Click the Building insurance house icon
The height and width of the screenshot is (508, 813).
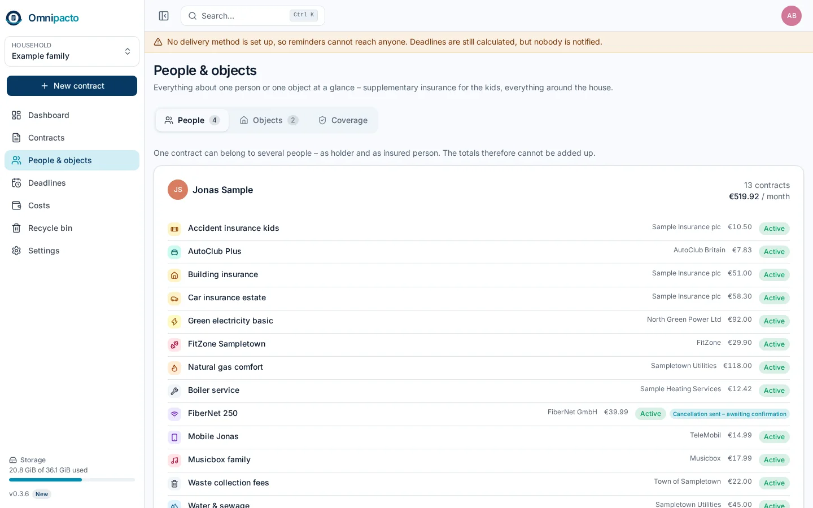174,275
